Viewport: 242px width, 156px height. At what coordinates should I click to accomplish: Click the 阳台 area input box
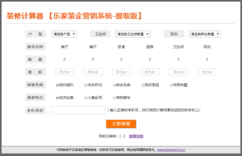pos(207,72)
